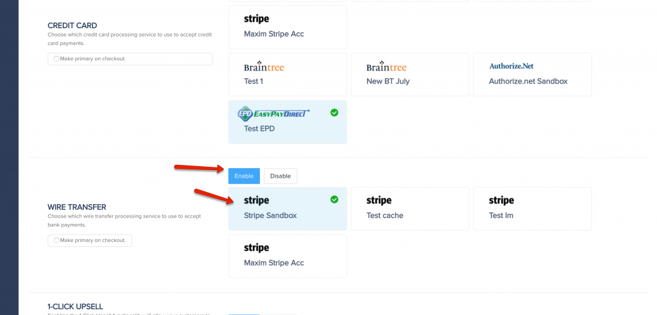Click the Braintree logo on Test 1 card

coord(264,67)
